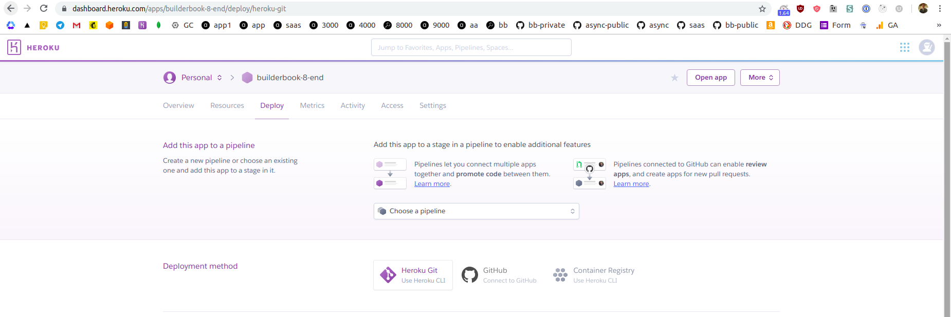Click the builderbook-8-end app name

pyautogui.click(x=290, y=78)
